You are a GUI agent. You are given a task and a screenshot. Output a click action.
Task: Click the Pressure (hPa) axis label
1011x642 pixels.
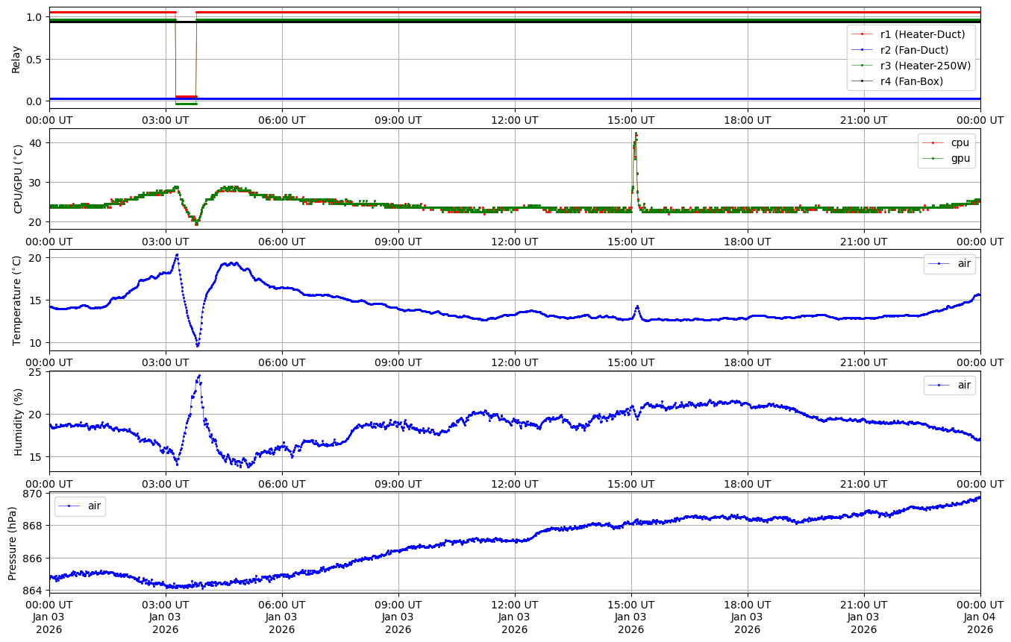[13, 541]
